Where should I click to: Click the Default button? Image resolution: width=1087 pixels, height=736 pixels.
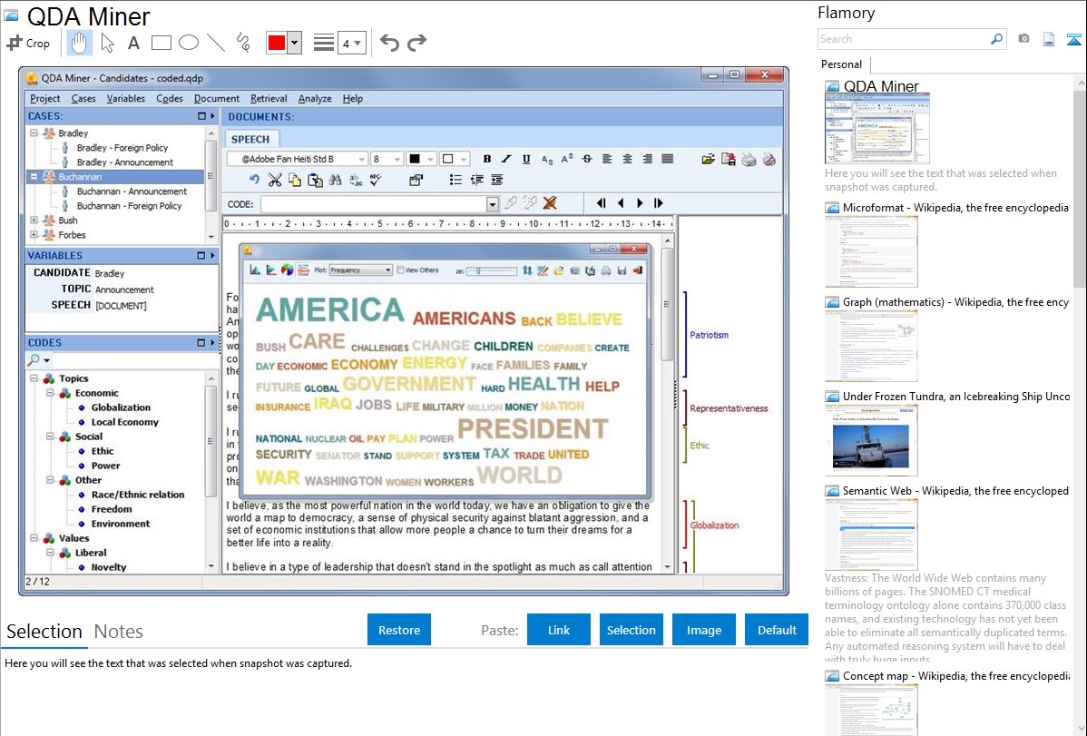coord(777,630)
